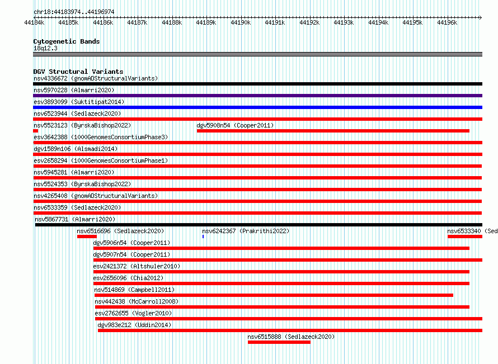The width and height of the screenshot is (498, 364).
Task: Open esv2762655 (Vogler2010) label
Action: tap(133, 313)
